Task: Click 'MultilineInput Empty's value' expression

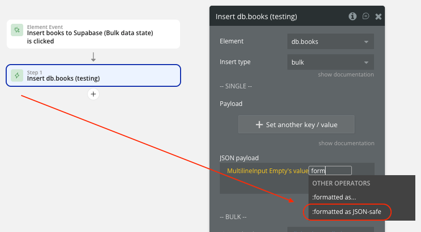Action: pyautogui.click(x=267, y=171)
